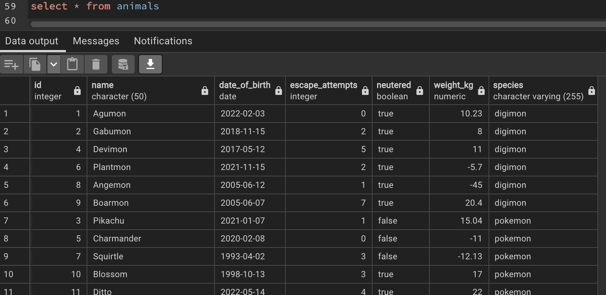Click the Add row toolbar icon
This screenshot has width=606, height=295.
click(11, 64)
